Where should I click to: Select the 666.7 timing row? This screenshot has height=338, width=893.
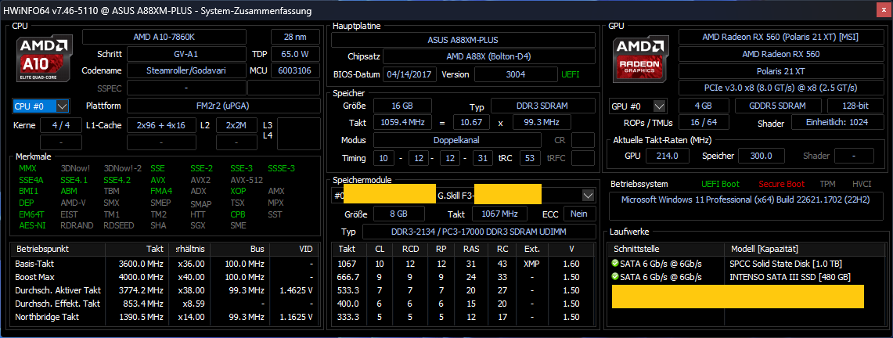click(x=463, y=277)
